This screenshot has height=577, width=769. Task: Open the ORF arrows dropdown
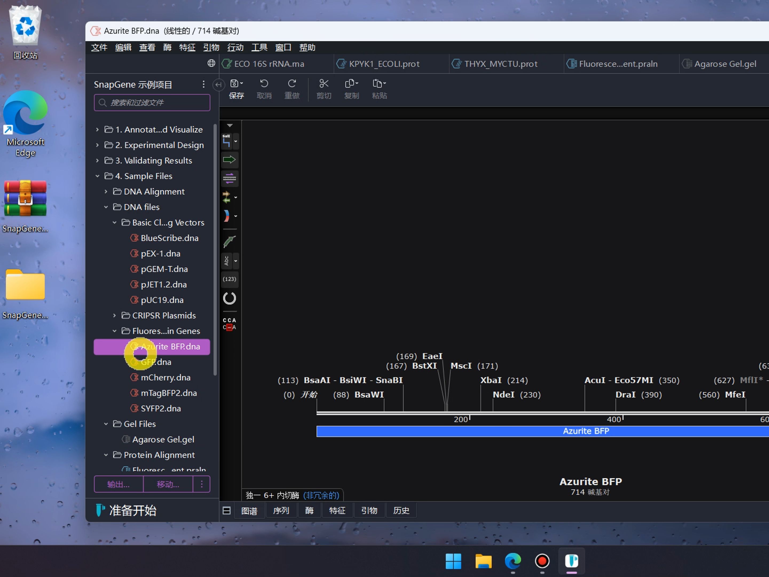[236, 197]
